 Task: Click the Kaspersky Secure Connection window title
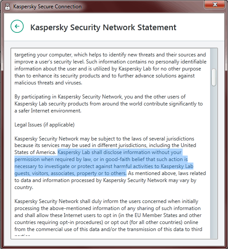pyautogui.click(x=47, y=7)
